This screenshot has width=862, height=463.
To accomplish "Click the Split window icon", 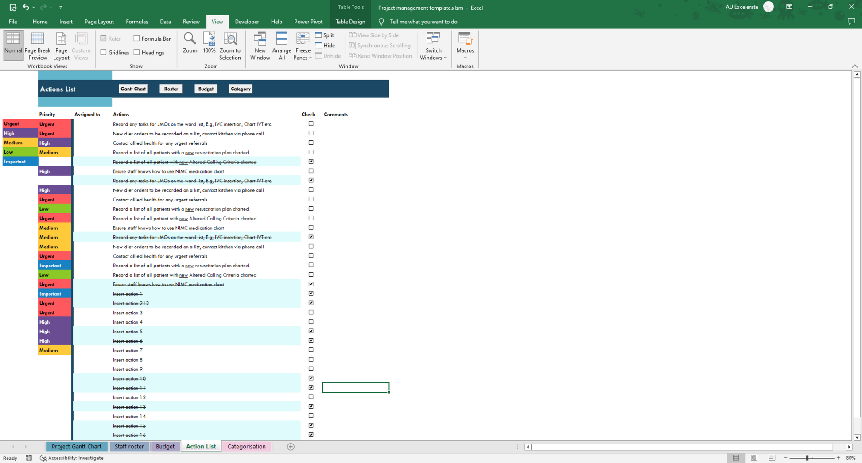I will pyautogui.click(x=318, y=35).
